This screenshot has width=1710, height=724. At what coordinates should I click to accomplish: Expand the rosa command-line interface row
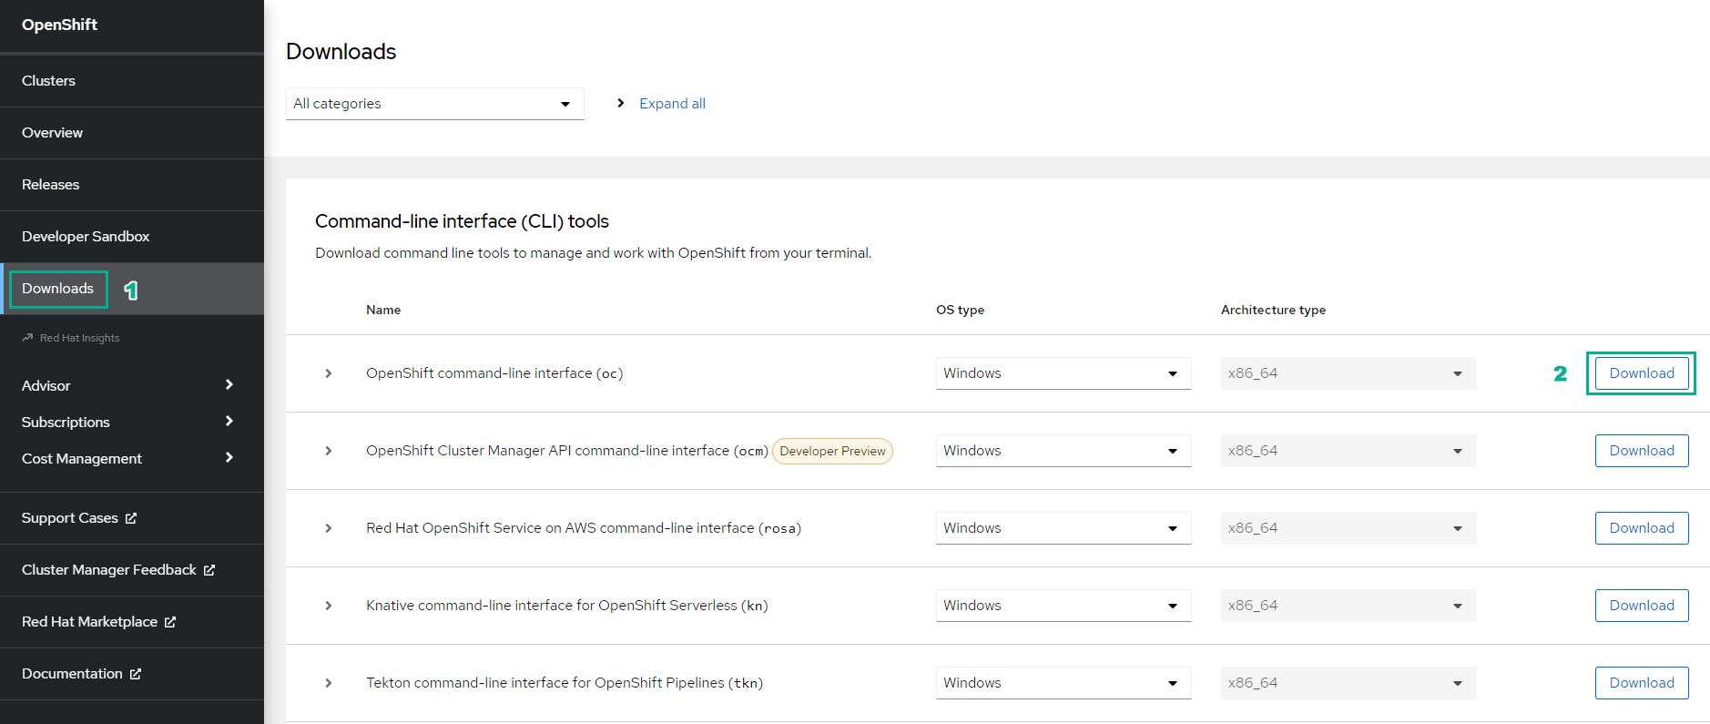coord(329,528)
